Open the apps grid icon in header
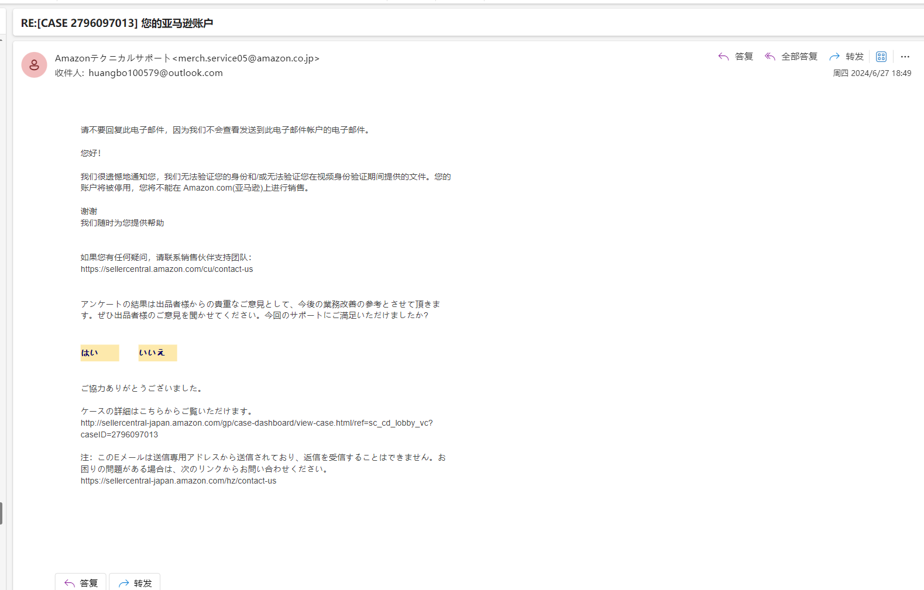This screenshot has width=924, height=590. click(x=881, y=57)
